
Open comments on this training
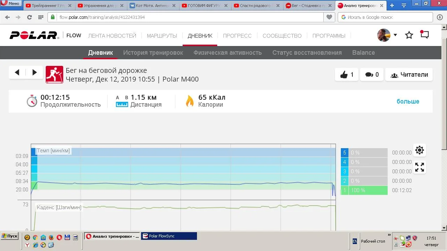[x=372, y=75]
